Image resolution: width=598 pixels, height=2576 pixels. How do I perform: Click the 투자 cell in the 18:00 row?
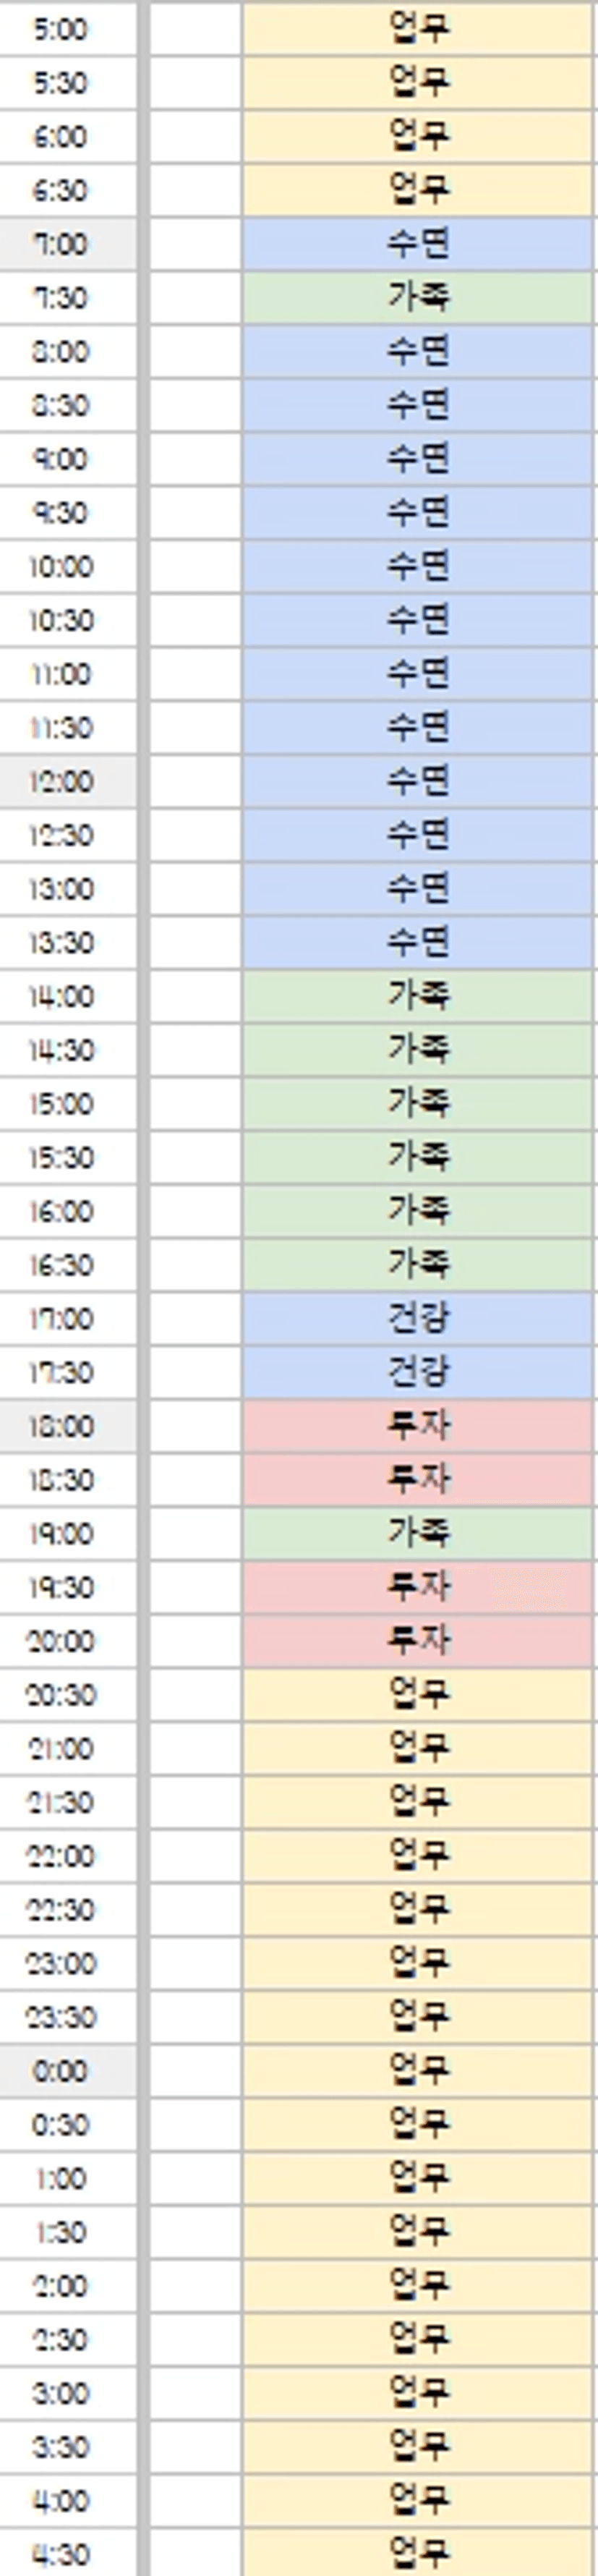[x=417, y=1426]
